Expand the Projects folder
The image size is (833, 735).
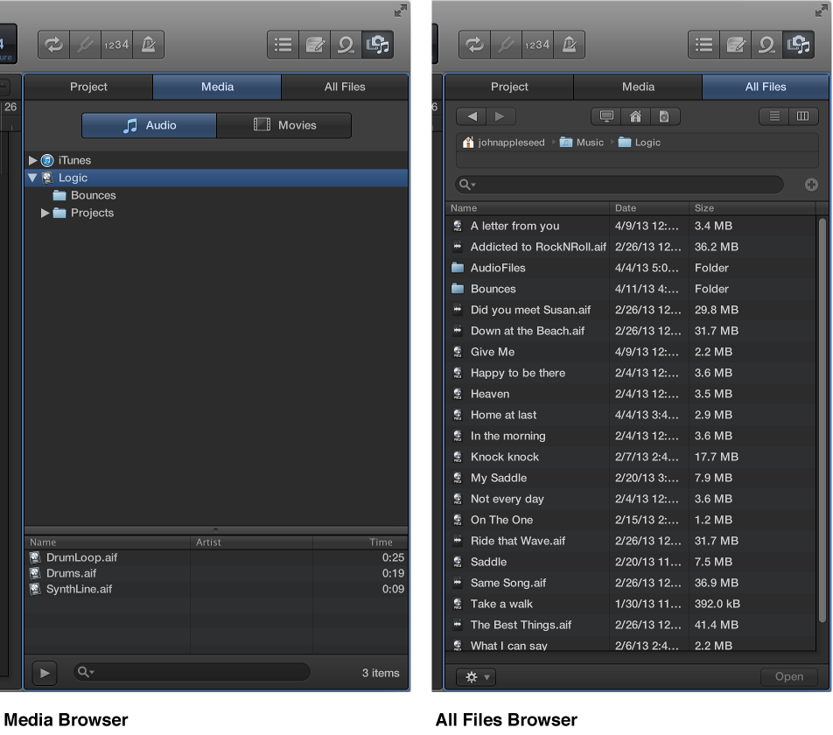45,213
